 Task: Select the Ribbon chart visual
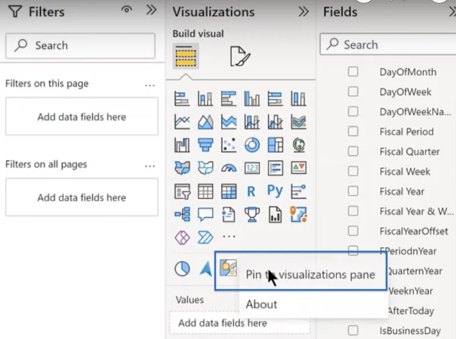pyautogui.click(x=298, y=122)
